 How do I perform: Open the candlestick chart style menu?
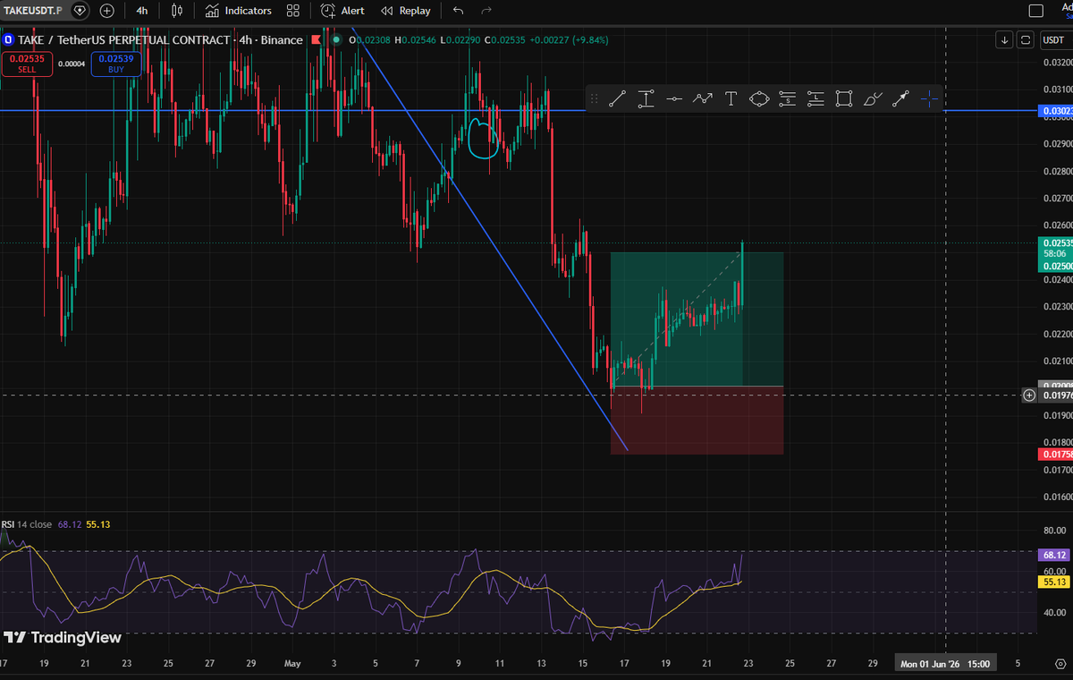pos(177,11)
